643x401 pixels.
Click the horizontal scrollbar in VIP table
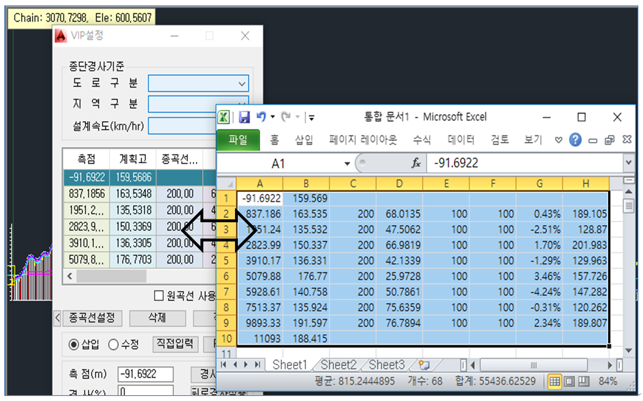[111, 276]
